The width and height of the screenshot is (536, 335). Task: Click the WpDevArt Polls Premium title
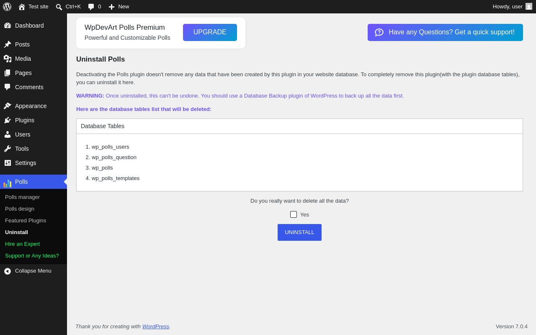pyautogui.click(x=125, y=28)
